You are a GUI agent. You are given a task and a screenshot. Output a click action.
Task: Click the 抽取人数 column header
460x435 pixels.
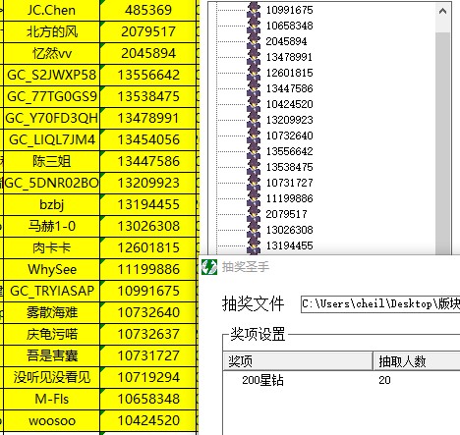(417, 361)
